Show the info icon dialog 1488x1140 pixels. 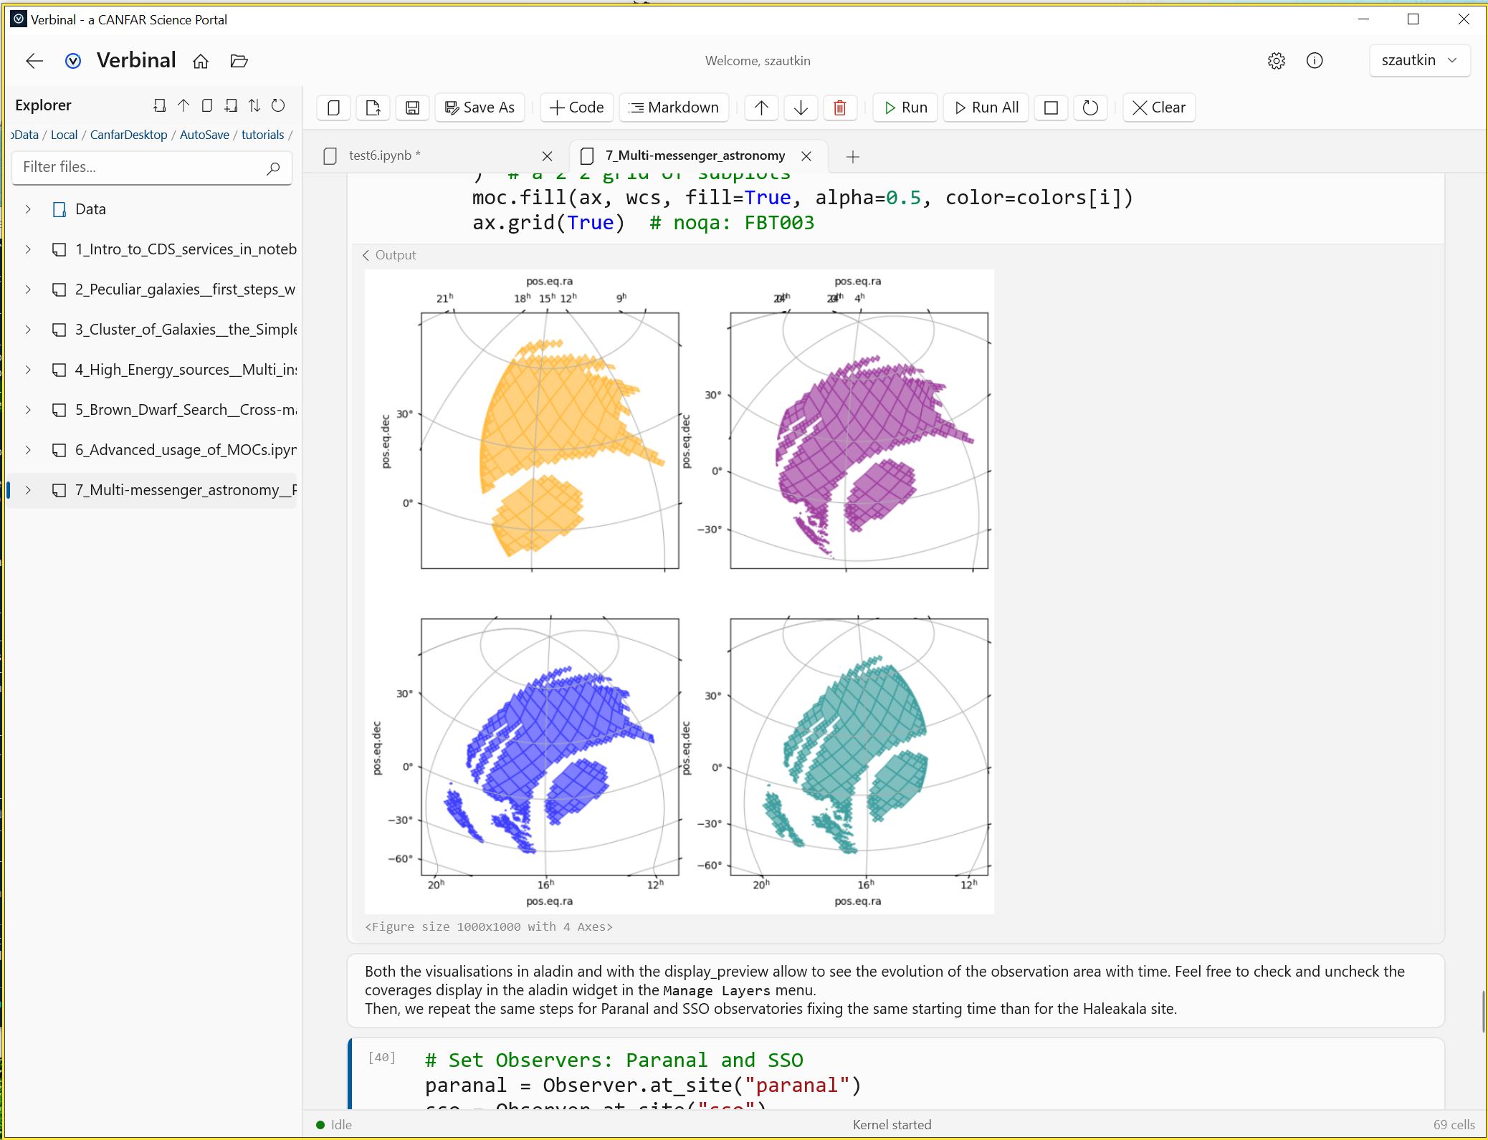pos(1315,61)
